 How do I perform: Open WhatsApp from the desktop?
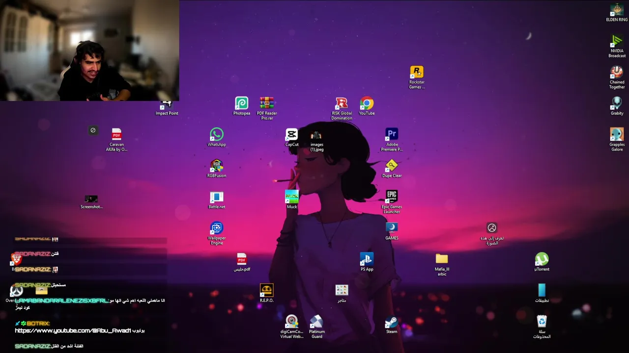point(217,137)
